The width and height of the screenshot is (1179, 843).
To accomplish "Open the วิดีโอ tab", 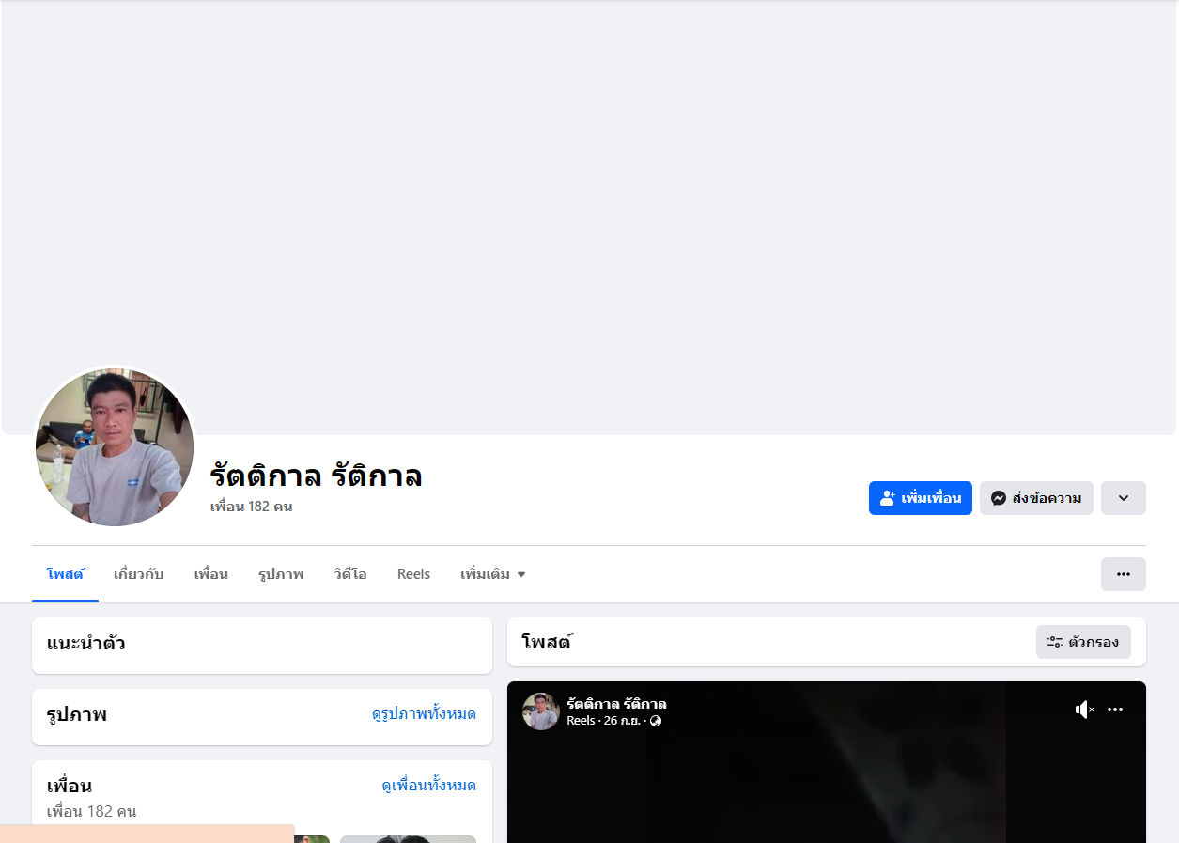I will [x=350, y=574].
